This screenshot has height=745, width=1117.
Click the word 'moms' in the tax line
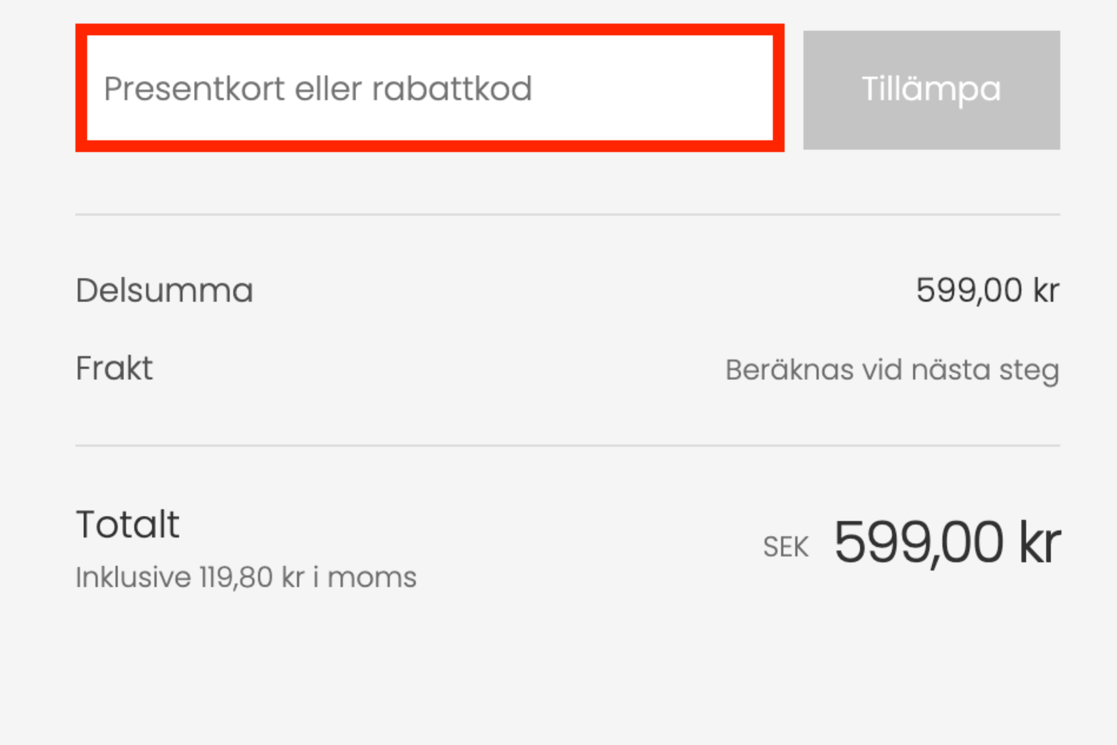point(372,578)
